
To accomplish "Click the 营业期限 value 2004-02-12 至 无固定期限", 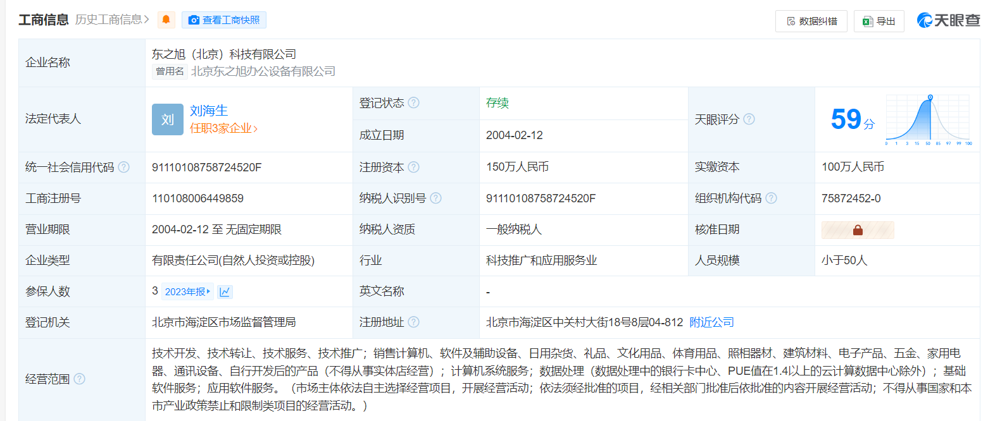I will coord(216,229).
